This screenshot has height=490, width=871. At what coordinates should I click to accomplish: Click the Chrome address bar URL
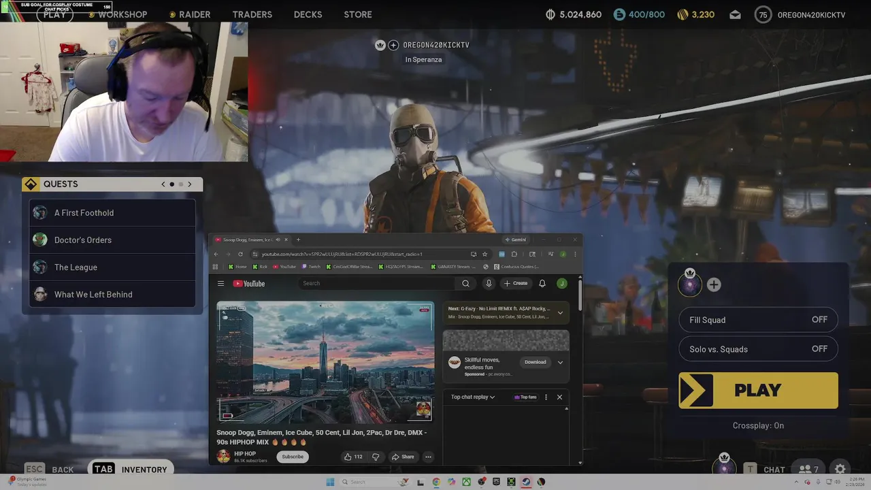click(342, 254)
